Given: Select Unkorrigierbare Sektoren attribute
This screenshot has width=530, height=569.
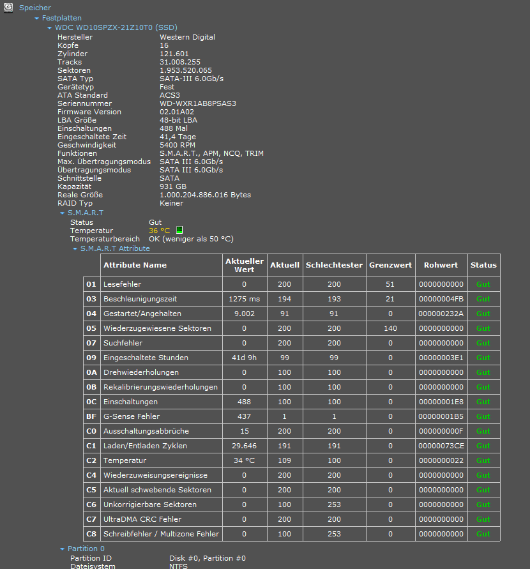Looking at the screenshot, I should tap(150, 505).
